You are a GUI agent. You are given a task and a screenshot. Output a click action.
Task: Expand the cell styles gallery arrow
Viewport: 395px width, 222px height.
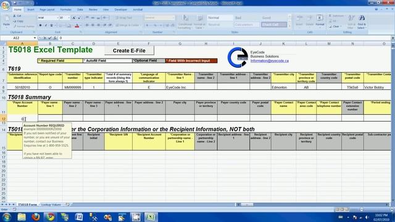click(289, 26)
